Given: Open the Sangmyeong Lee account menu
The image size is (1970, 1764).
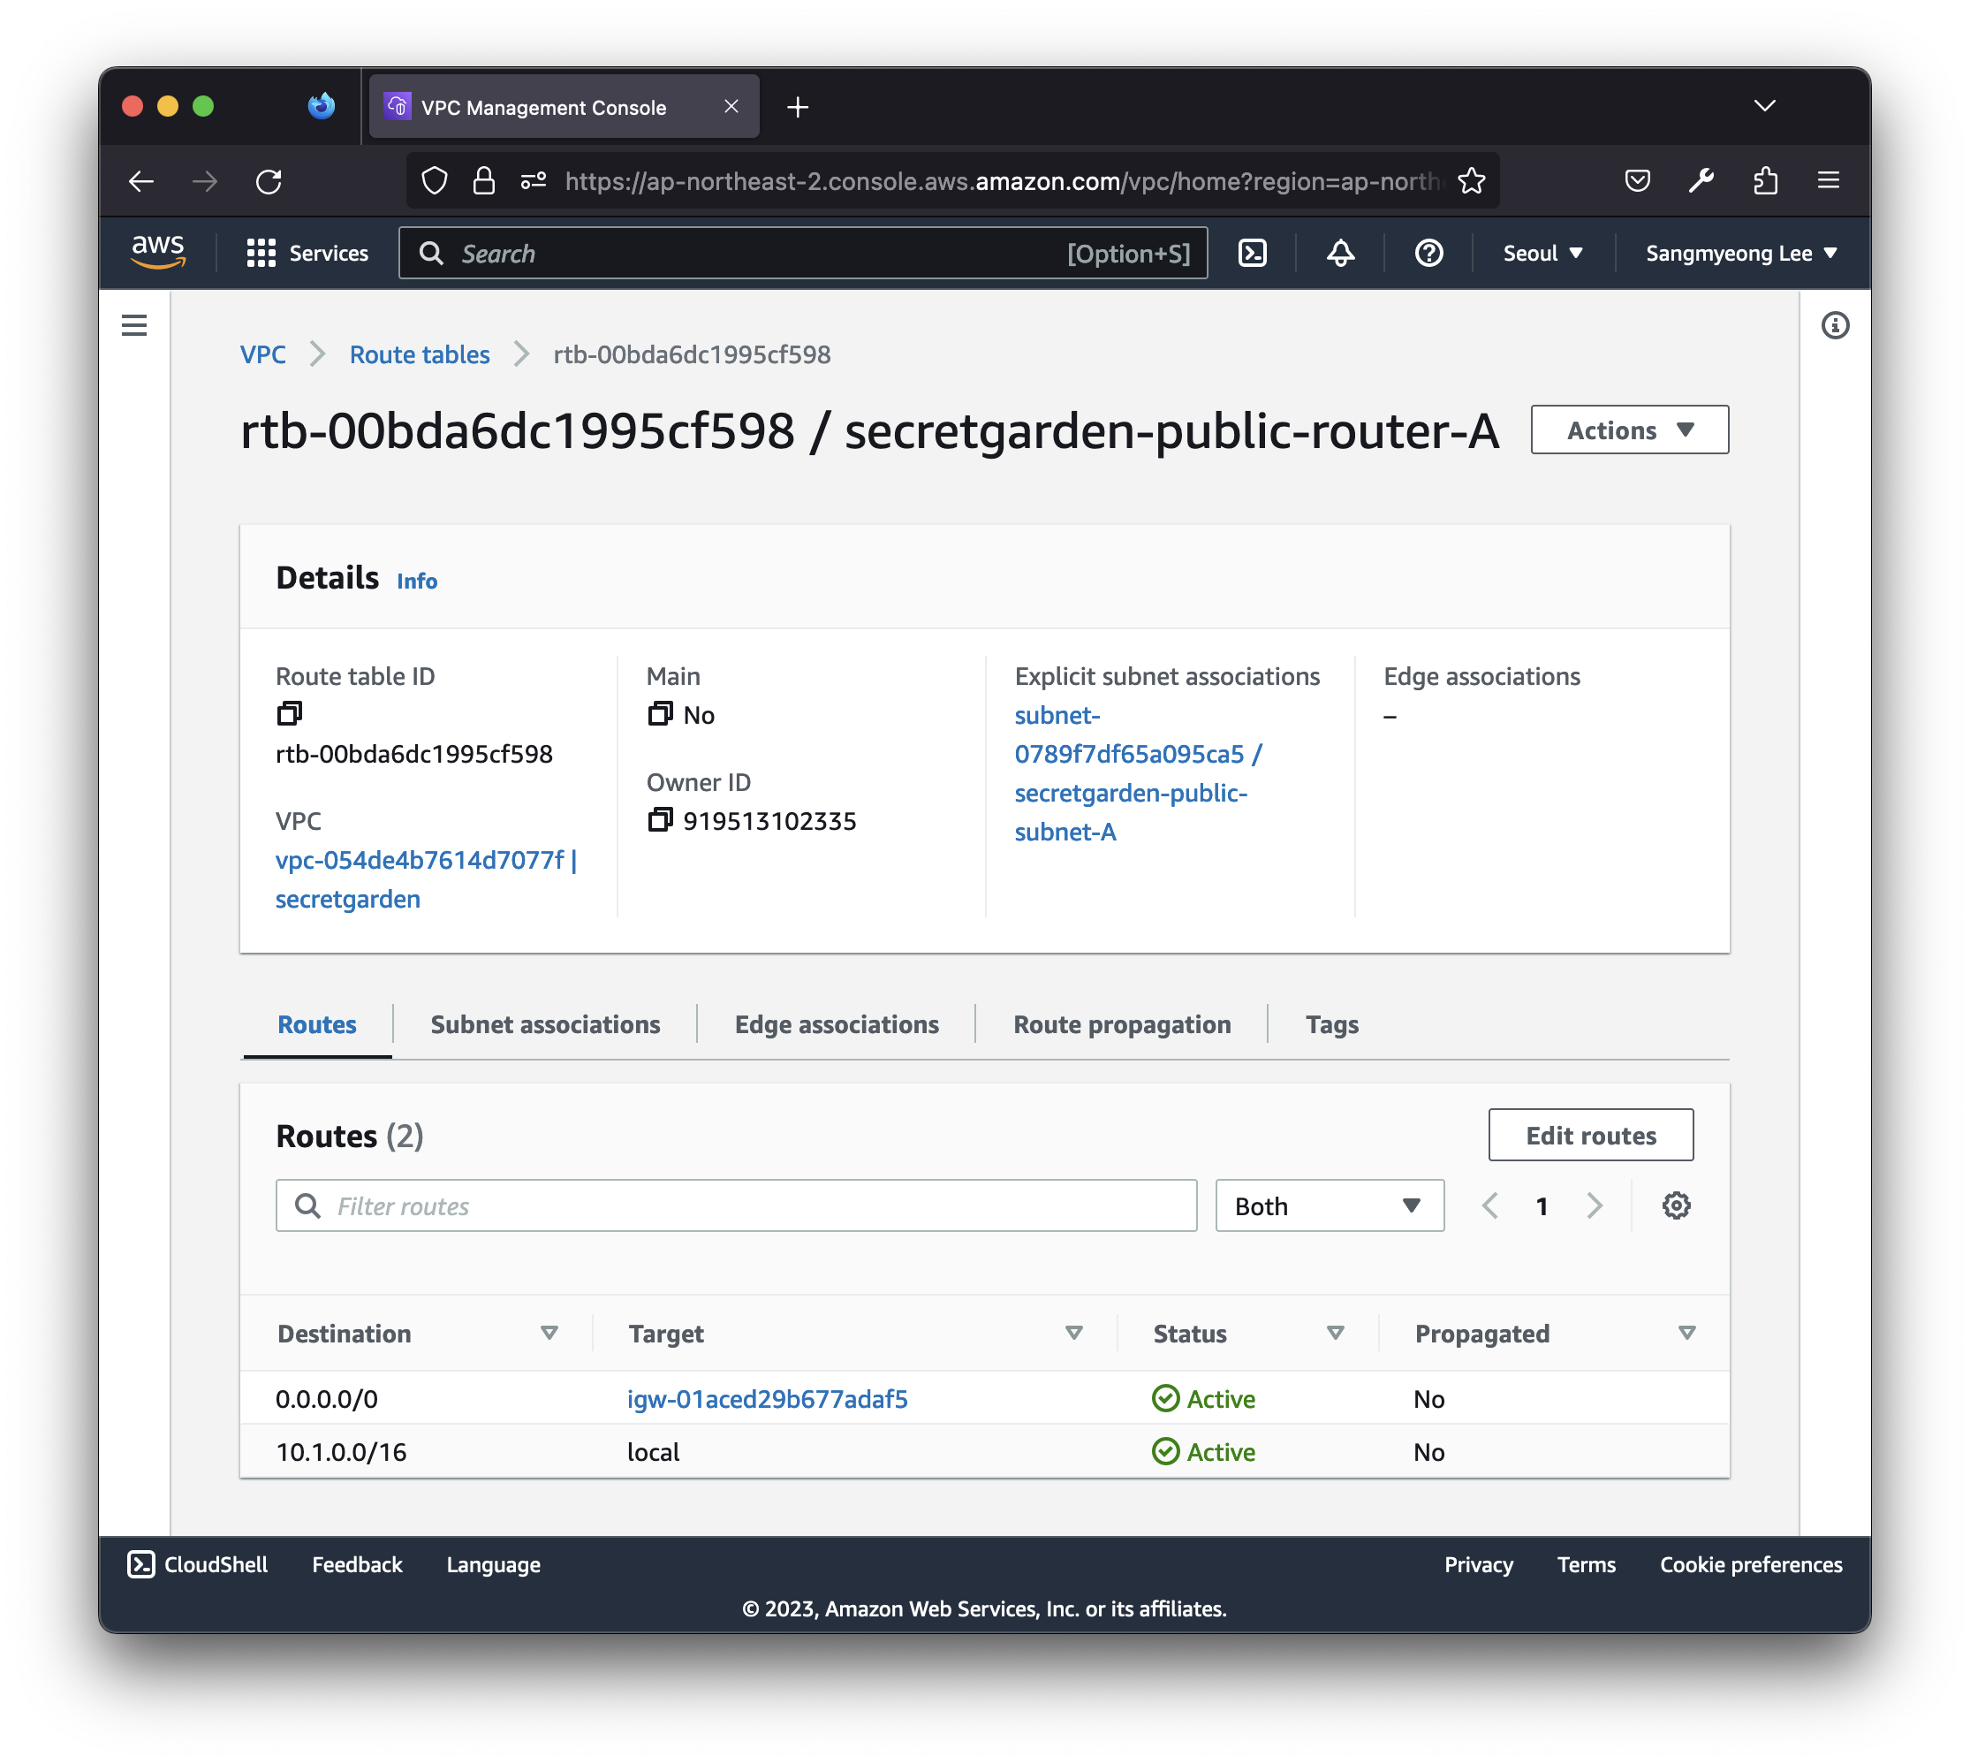Looking at the screenshot, I should [1740, 253].
